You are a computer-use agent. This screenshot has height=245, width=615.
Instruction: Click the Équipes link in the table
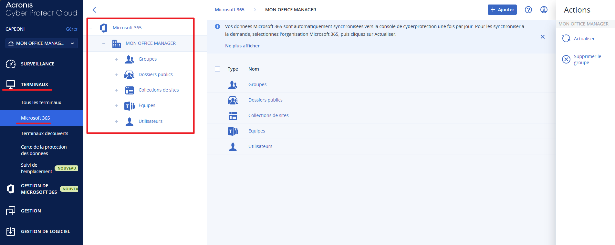point(257,131)
